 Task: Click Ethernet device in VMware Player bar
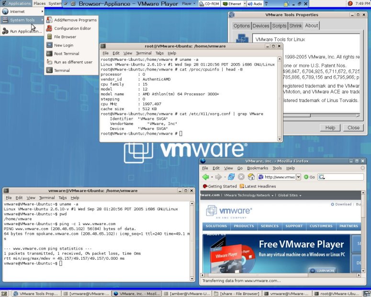pos(232,4)
